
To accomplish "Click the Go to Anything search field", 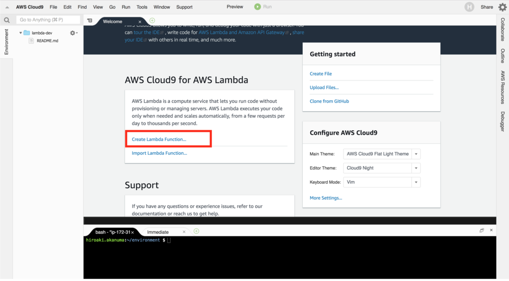I will pos(48,20).
